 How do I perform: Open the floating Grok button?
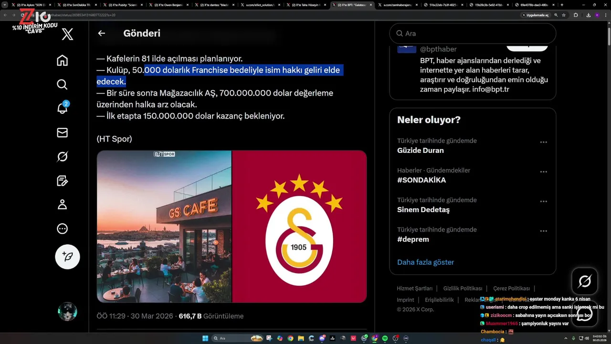[585, 281]
